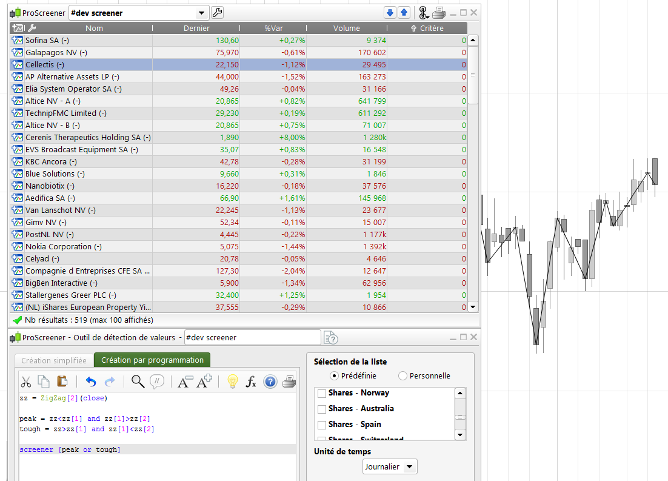Click the screener [peak or tough] code line
The height and width of the screenshot is (481, 668).
pos(157,449)
